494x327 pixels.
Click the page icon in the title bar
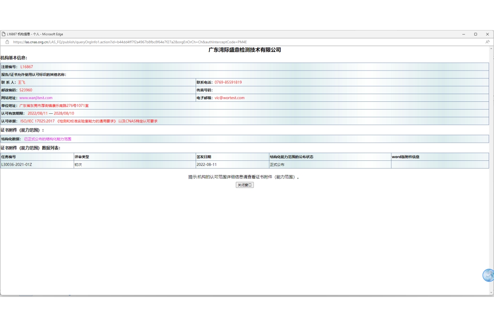point(4,34)
